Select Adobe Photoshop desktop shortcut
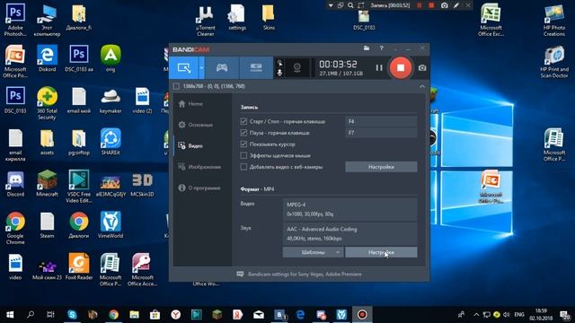Screen dimensions: 575x323 15,19
